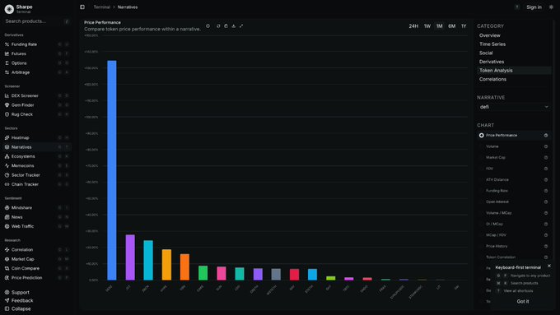
Task: Toggle the sidebar panel icon beside Terminal breadcrumb
Action: (x=82, y=7)
